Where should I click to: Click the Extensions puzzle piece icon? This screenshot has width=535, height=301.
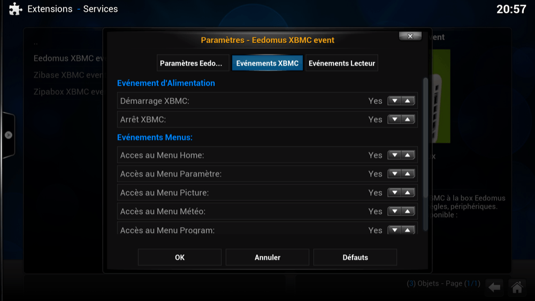[x=16, y=9]
